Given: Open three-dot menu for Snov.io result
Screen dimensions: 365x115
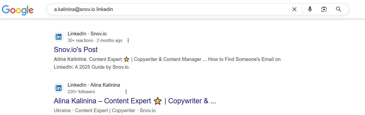Looking at the screenshot, I should (x=128, y=40).
